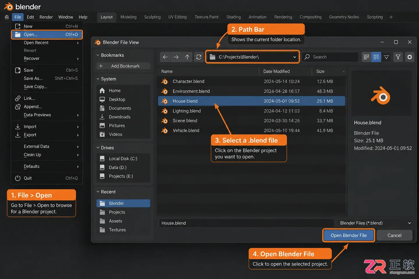
Task: Select Local Disk (C:) drive
Action: point(123,159)
